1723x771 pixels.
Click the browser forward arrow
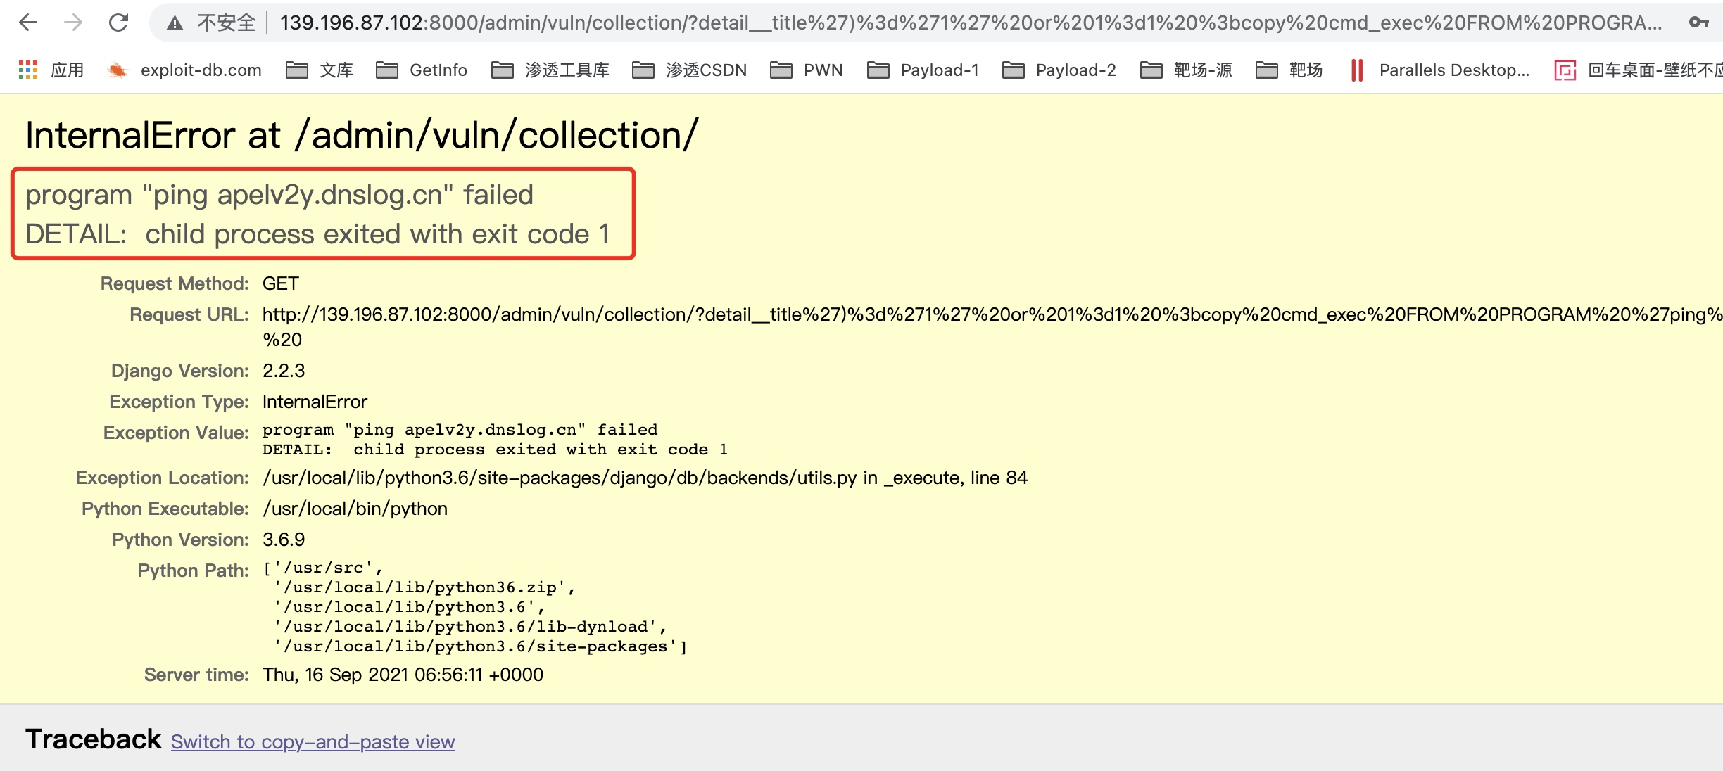(x=73, y=23)
